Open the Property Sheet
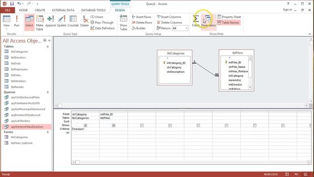Viewport: 314px width, 177px height. pyautogui.click(x=229, y=17)
